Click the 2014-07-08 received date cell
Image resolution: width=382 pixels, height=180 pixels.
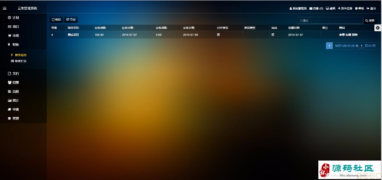(191, 35)
